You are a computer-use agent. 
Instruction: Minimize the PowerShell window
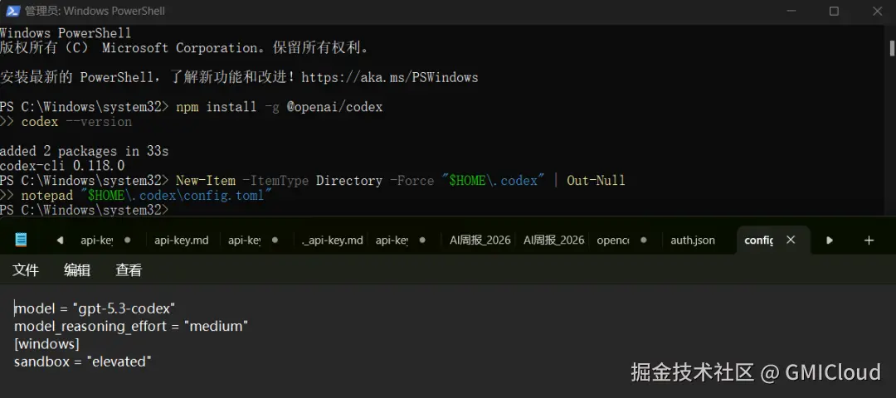click(x=791, y=11)
